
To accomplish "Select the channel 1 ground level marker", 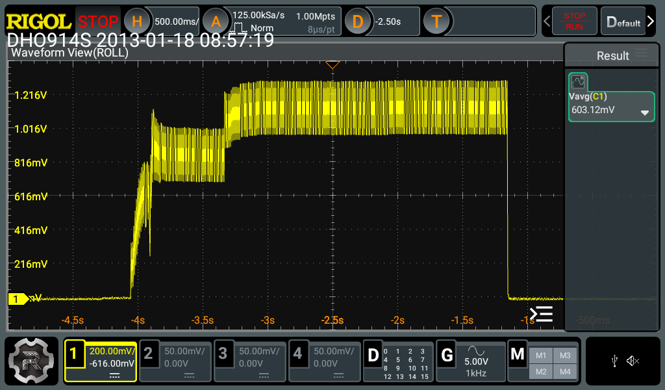I will click(19, 299).
